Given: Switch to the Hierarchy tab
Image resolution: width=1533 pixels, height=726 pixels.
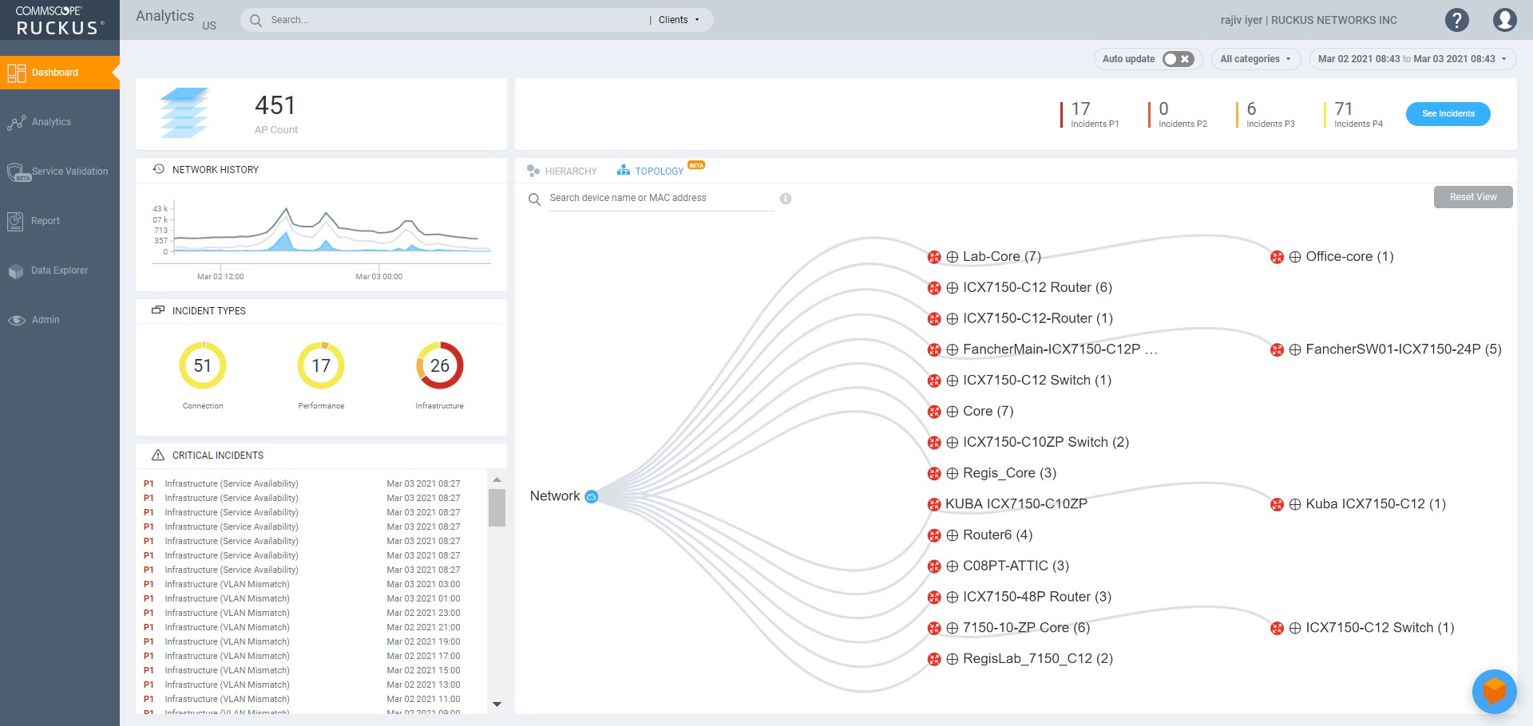Looking at the screenshot, I should coord(562,171).
